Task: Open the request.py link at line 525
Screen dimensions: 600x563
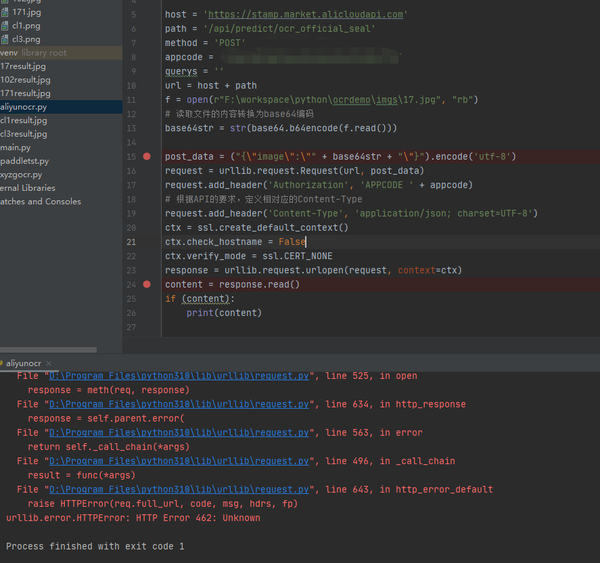Action: pos(179,376)
